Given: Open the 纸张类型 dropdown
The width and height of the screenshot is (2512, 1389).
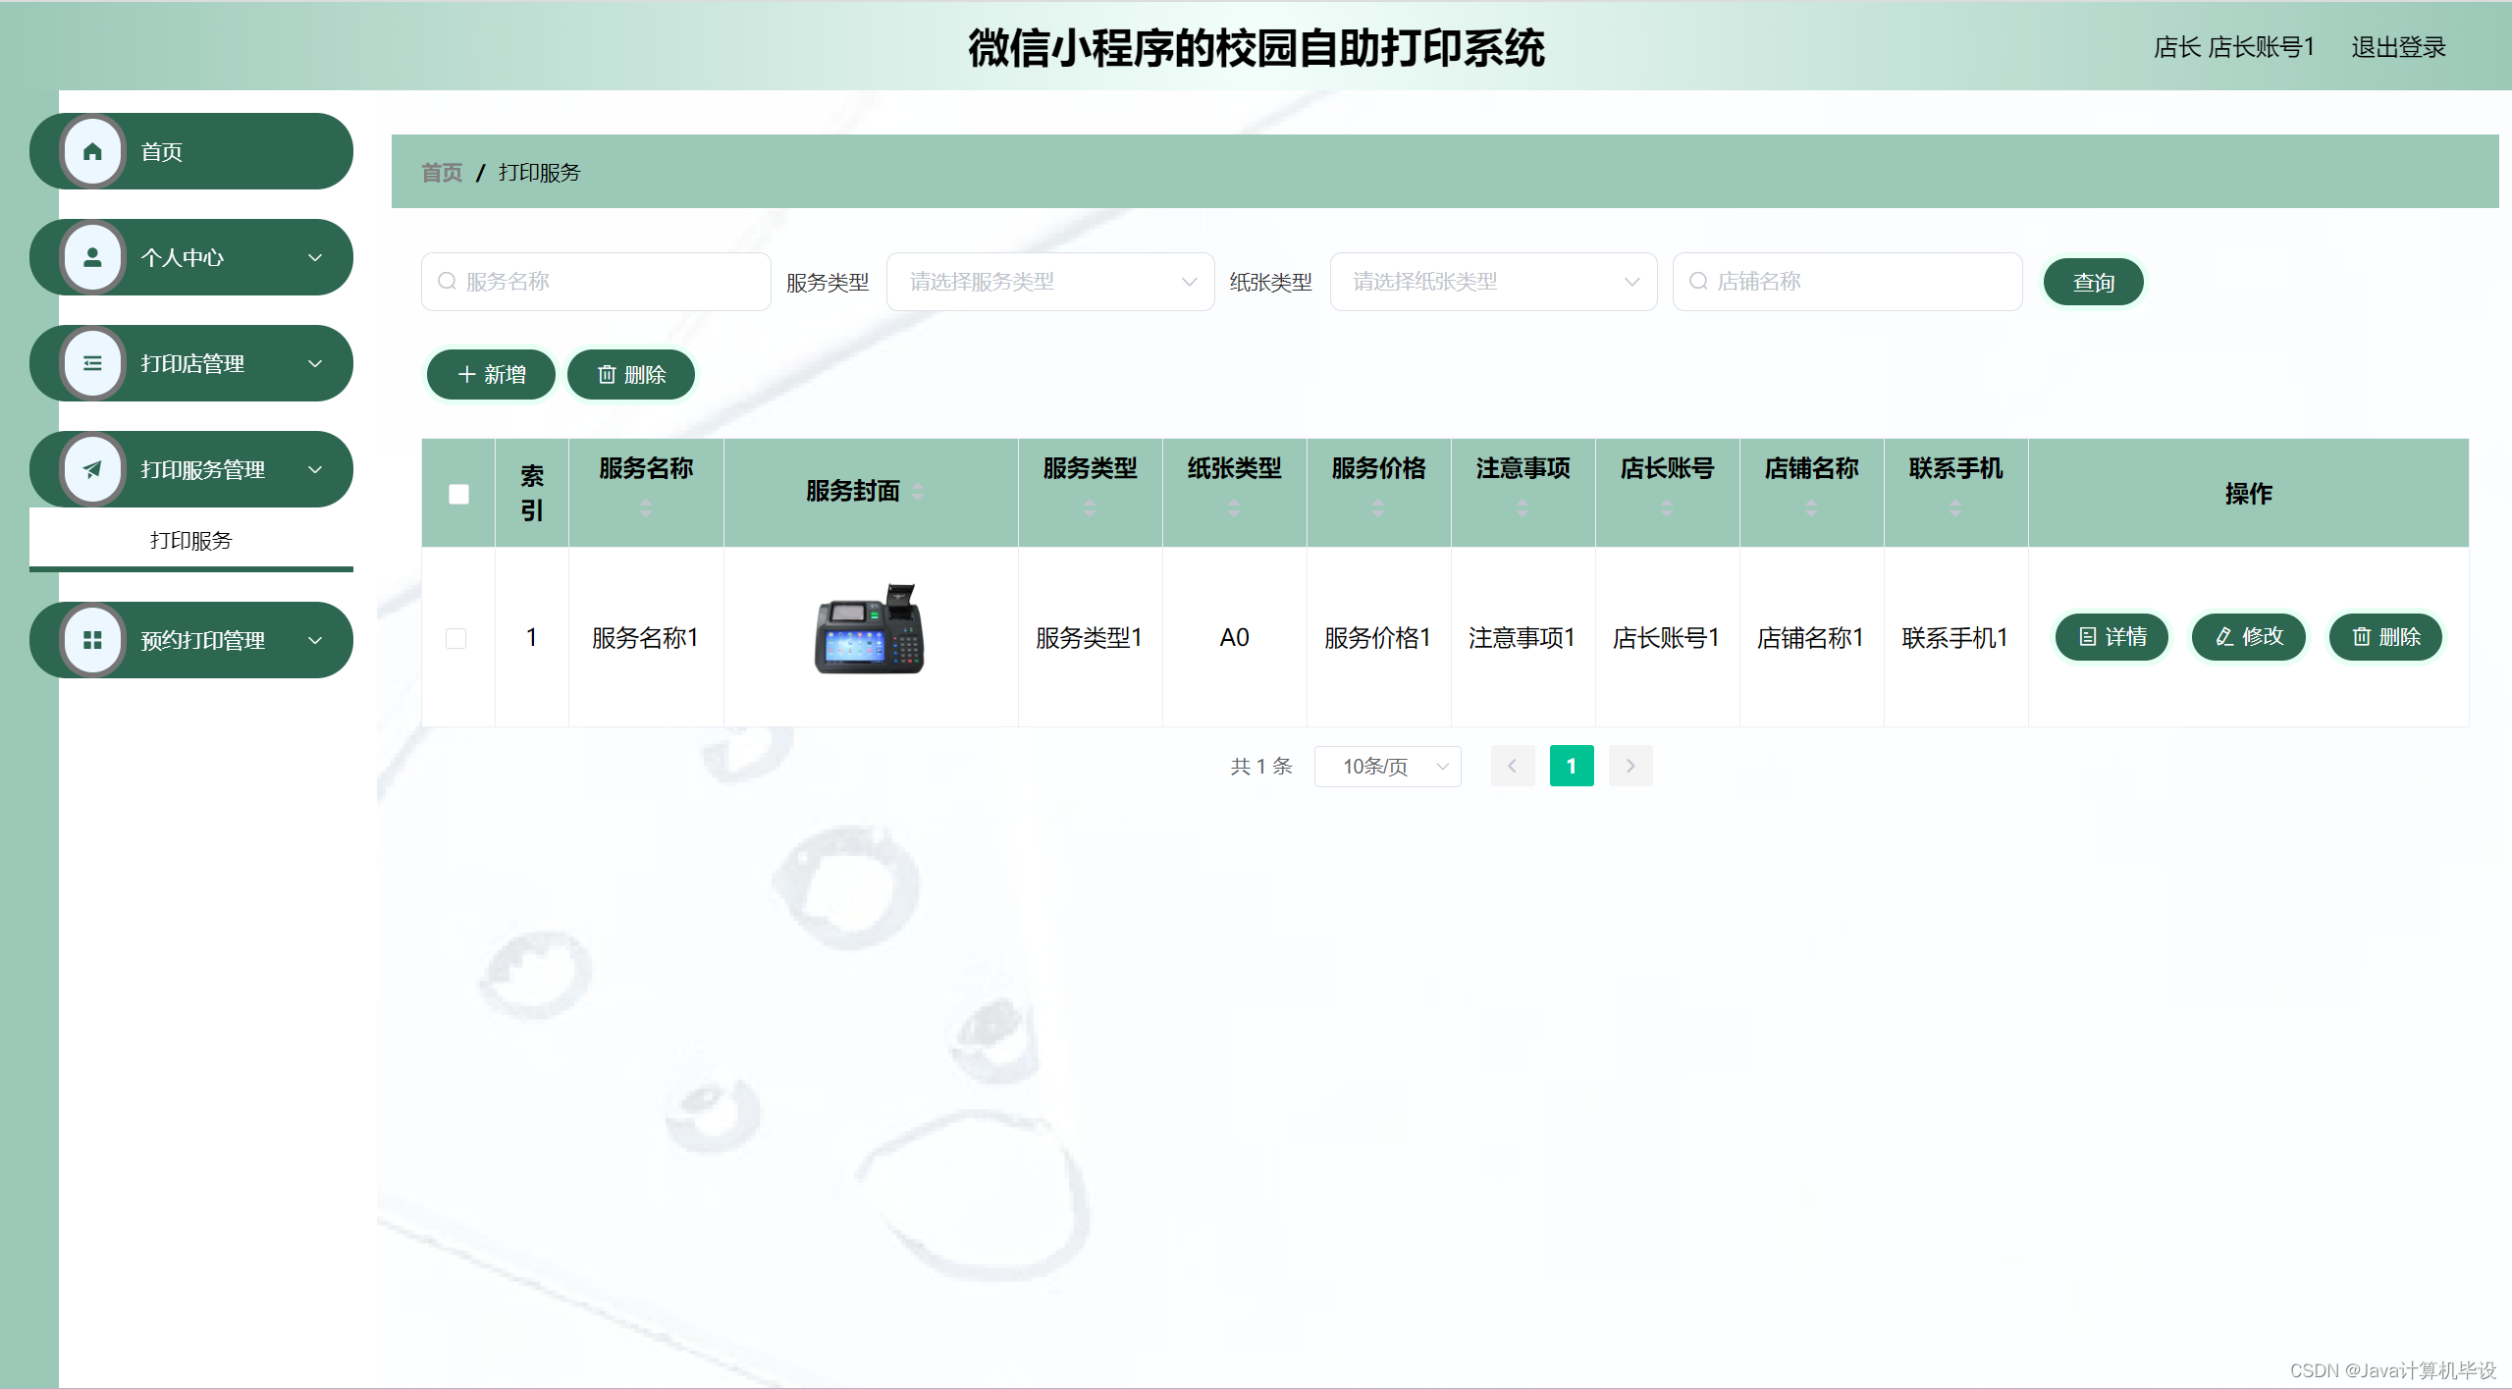Looking at the screenshot, I should point(1493,281).
